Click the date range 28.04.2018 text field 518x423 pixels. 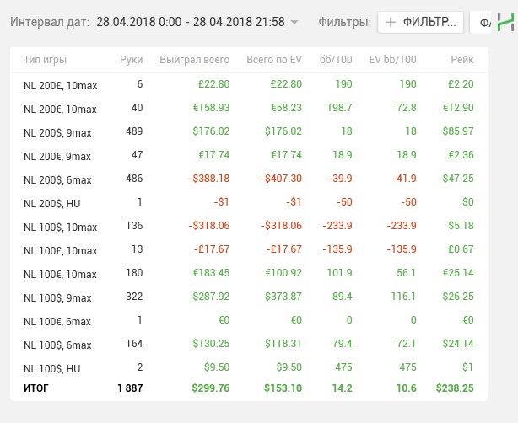click(190, 22)
